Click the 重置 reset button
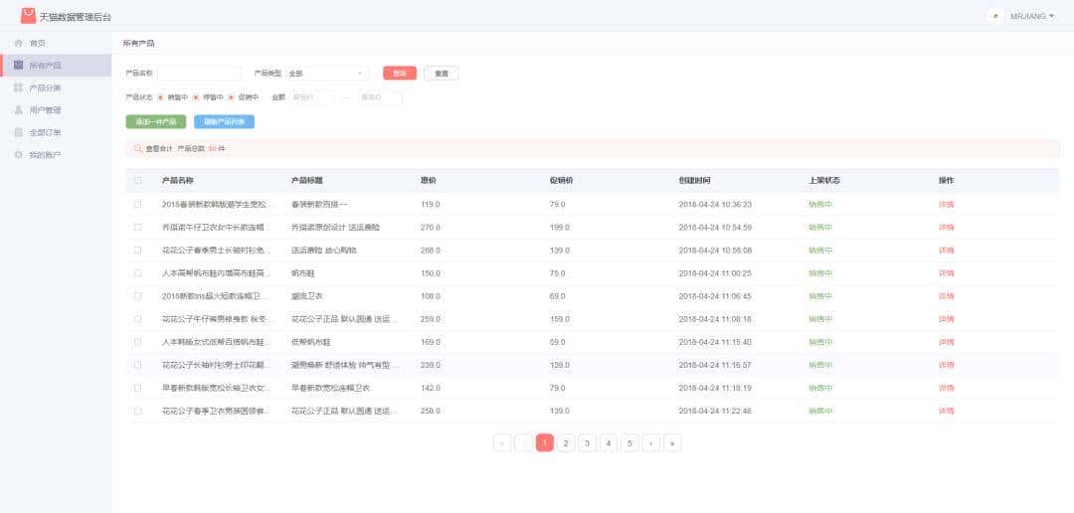 (442, 74)
